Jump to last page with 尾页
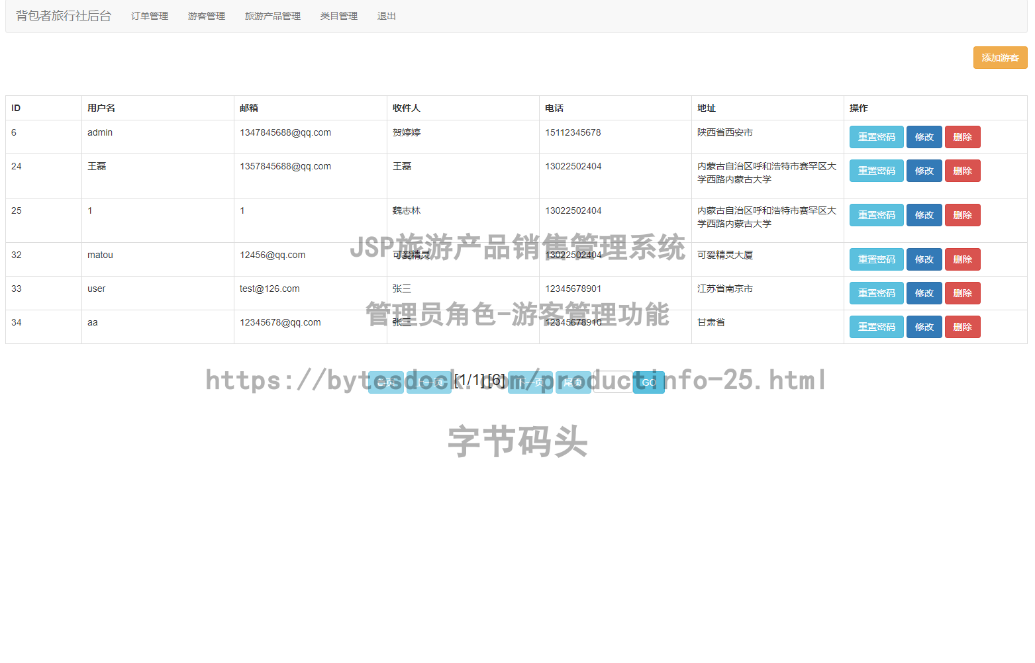This screenshot has height=663, width=1035. click(573, 382)
